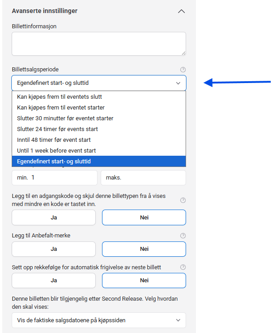The image size is (271, 333).
Task: Open 'Vis de faktiske salgsdatoene' dropdown
Action: coord(98,320)
